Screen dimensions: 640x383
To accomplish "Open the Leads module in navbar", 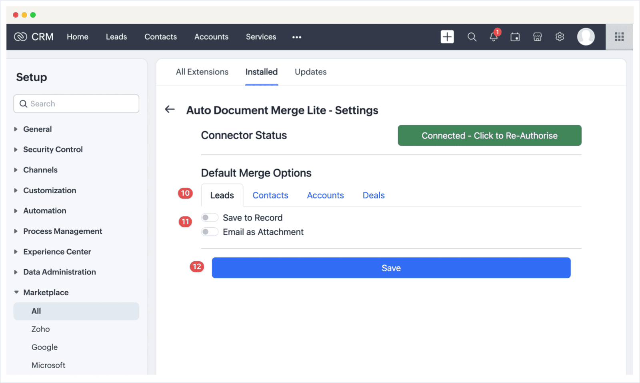I will pyautogui.click(x=116, y=37).
